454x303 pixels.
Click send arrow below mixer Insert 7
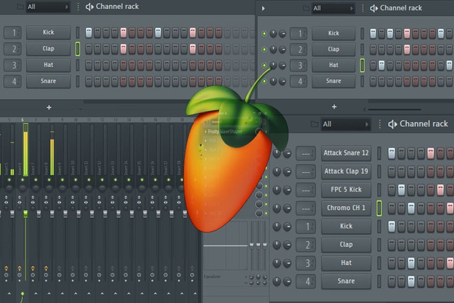pos(36,294)
